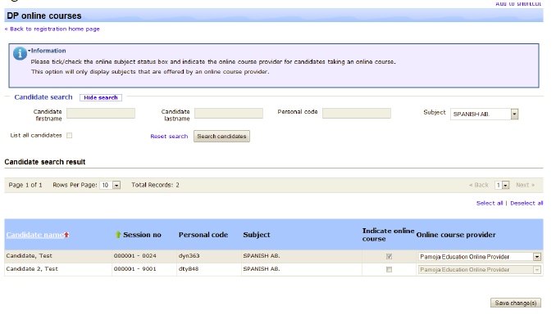556x319 pixels.
Task: Check online course box for Candidate 2, Test
Action: (x=389, y=269)
